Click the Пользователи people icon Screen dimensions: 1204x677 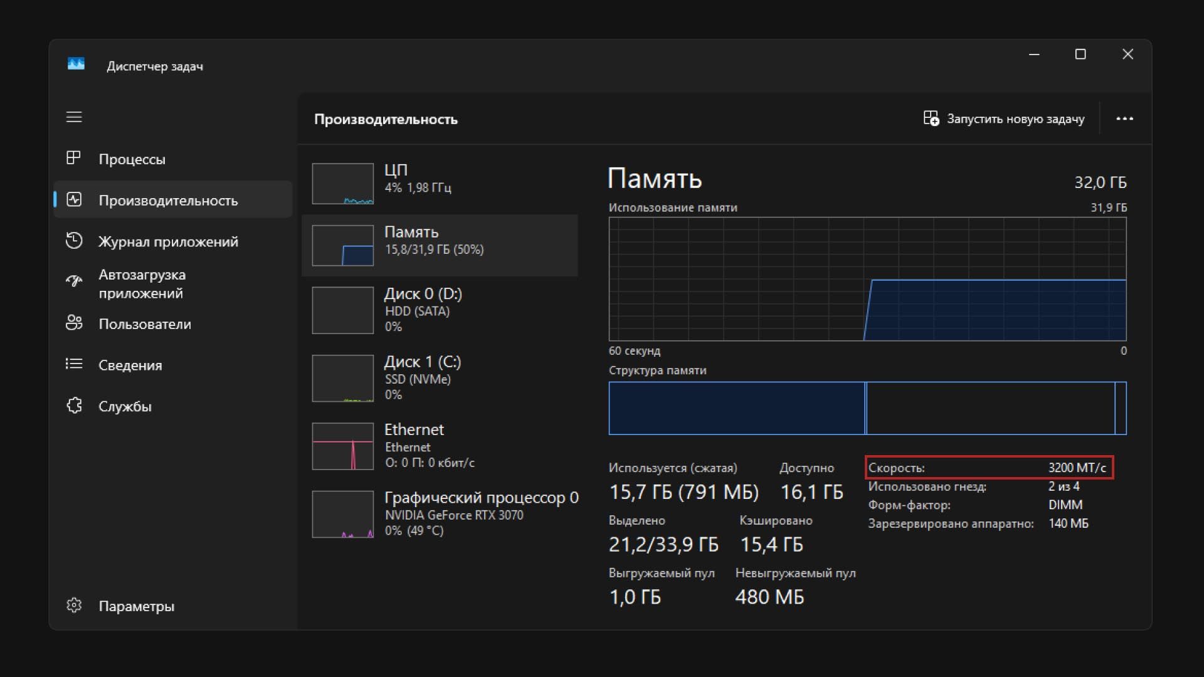click(74, 323)
